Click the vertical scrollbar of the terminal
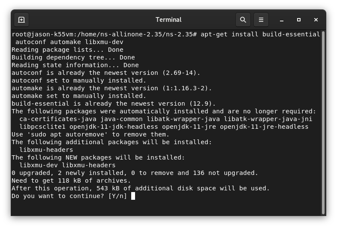 [323, 123]
